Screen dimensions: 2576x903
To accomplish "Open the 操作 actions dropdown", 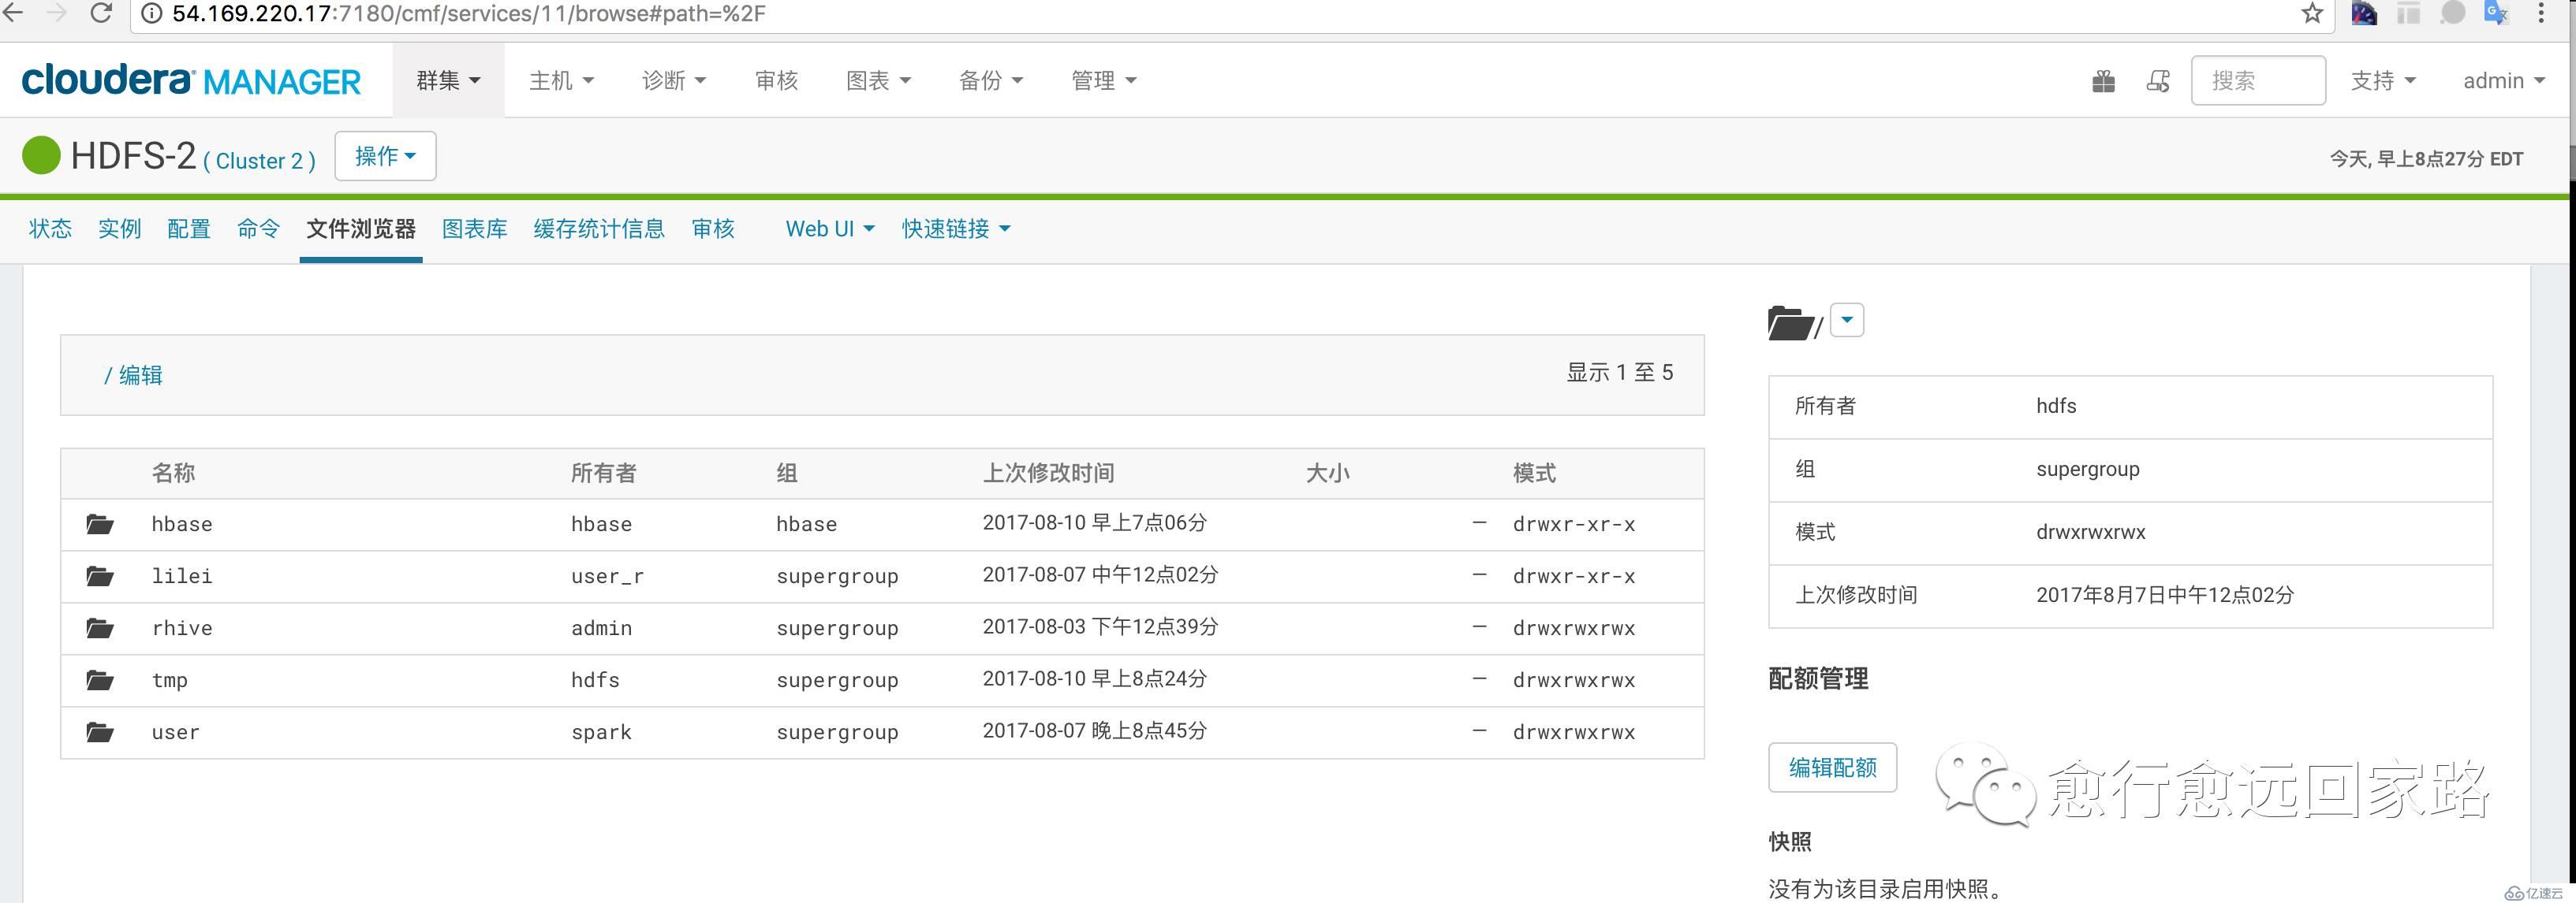I will pos(385,156).
